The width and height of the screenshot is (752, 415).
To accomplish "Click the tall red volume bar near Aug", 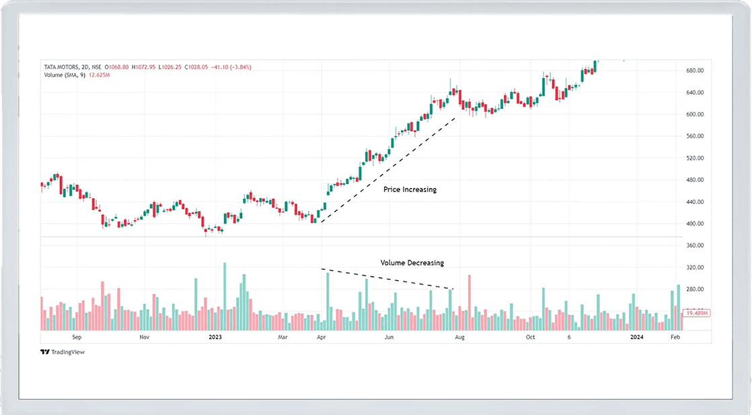I will tap(469, 302).
